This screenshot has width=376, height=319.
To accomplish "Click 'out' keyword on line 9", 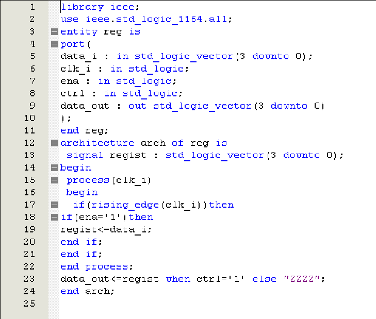I will tap(137, 106).
